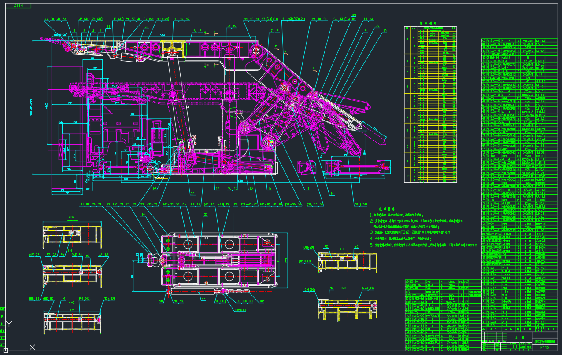562x355 pixels.
Task: Click callout label 21 22
Action: coord(231,26)
